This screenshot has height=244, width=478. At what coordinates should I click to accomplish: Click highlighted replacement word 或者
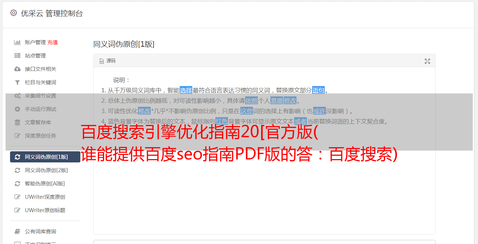tap(301, 121)
